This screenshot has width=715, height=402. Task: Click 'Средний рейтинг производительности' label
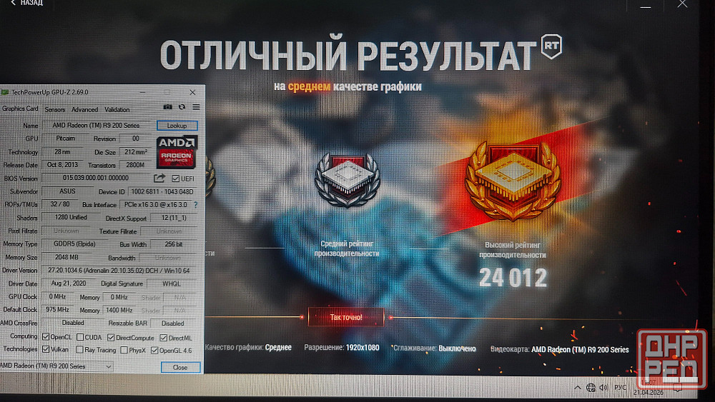(x=347, y=248)
